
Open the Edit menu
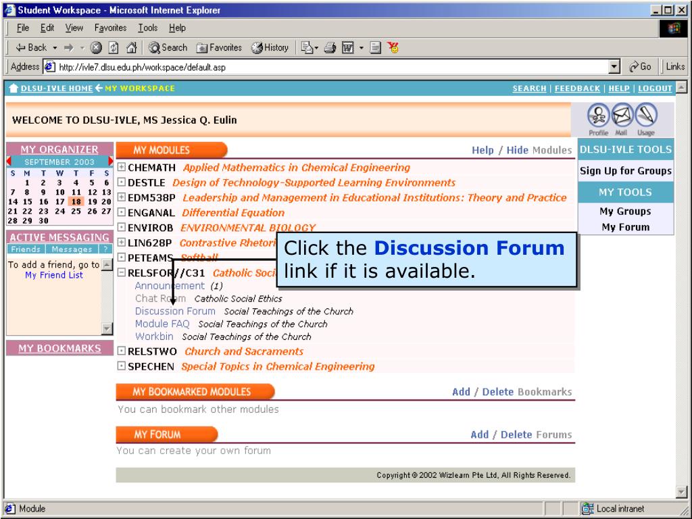[x=47, y=28]
